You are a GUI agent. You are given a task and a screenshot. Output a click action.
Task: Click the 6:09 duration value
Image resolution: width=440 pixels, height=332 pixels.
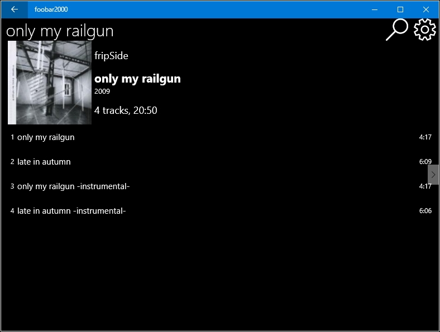pos(425,161)
